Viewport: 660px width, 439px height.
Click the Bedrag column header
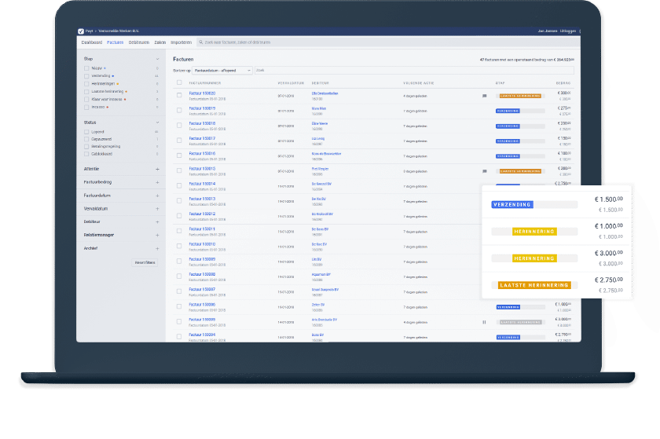coord(563,83)
